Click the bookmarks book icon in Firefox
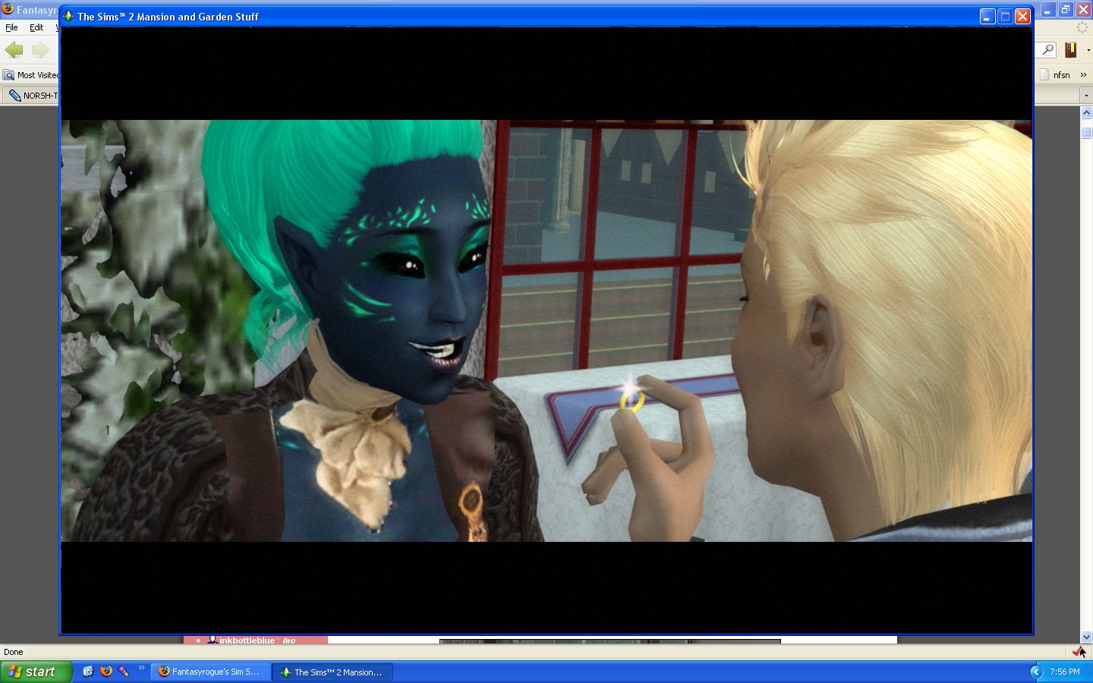This screenshot has width=1093, height=683. (1071, 50)
